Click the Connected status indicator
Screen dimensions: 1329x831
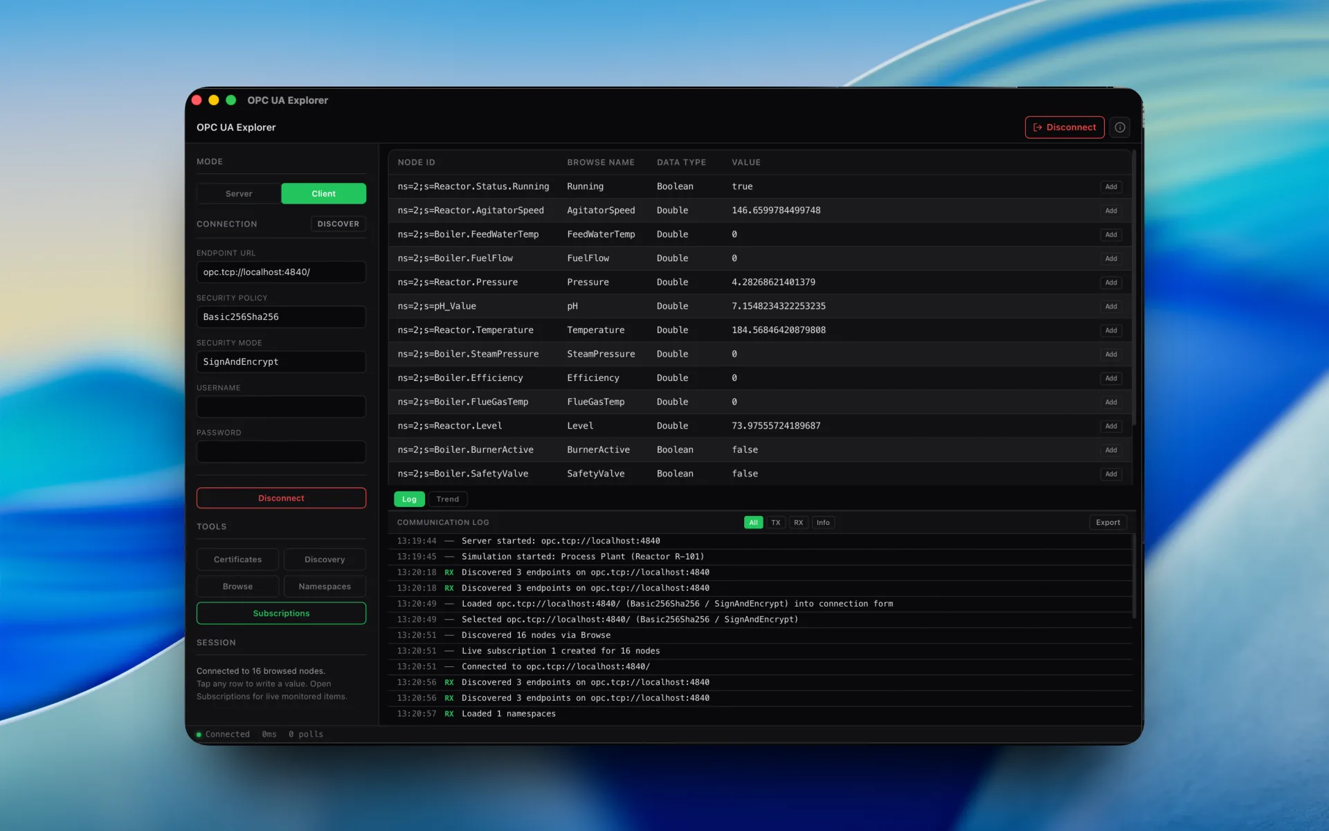[x=223, y=734]
